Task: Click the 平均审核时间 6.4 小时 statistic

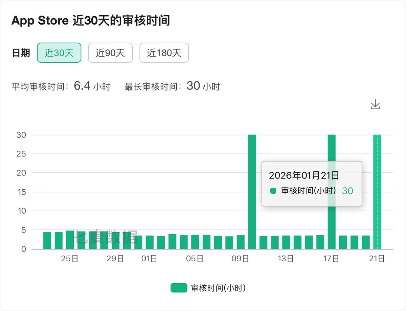Action: (x=61, y=87)
